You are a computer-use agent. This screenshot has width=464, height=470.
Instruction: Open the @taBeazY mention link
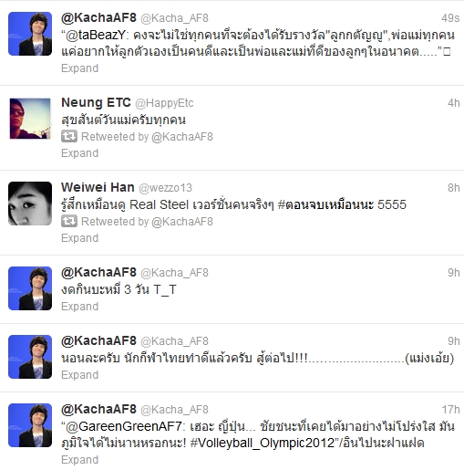pos(96,36)
